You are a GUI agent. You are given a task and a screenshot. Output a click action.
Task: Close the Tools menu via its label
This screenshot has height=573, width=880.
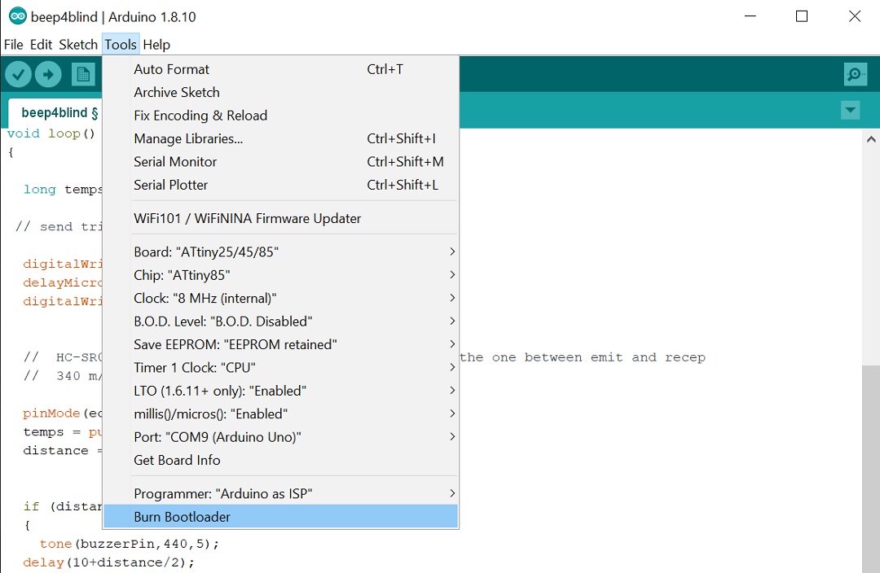click(121, 45)
